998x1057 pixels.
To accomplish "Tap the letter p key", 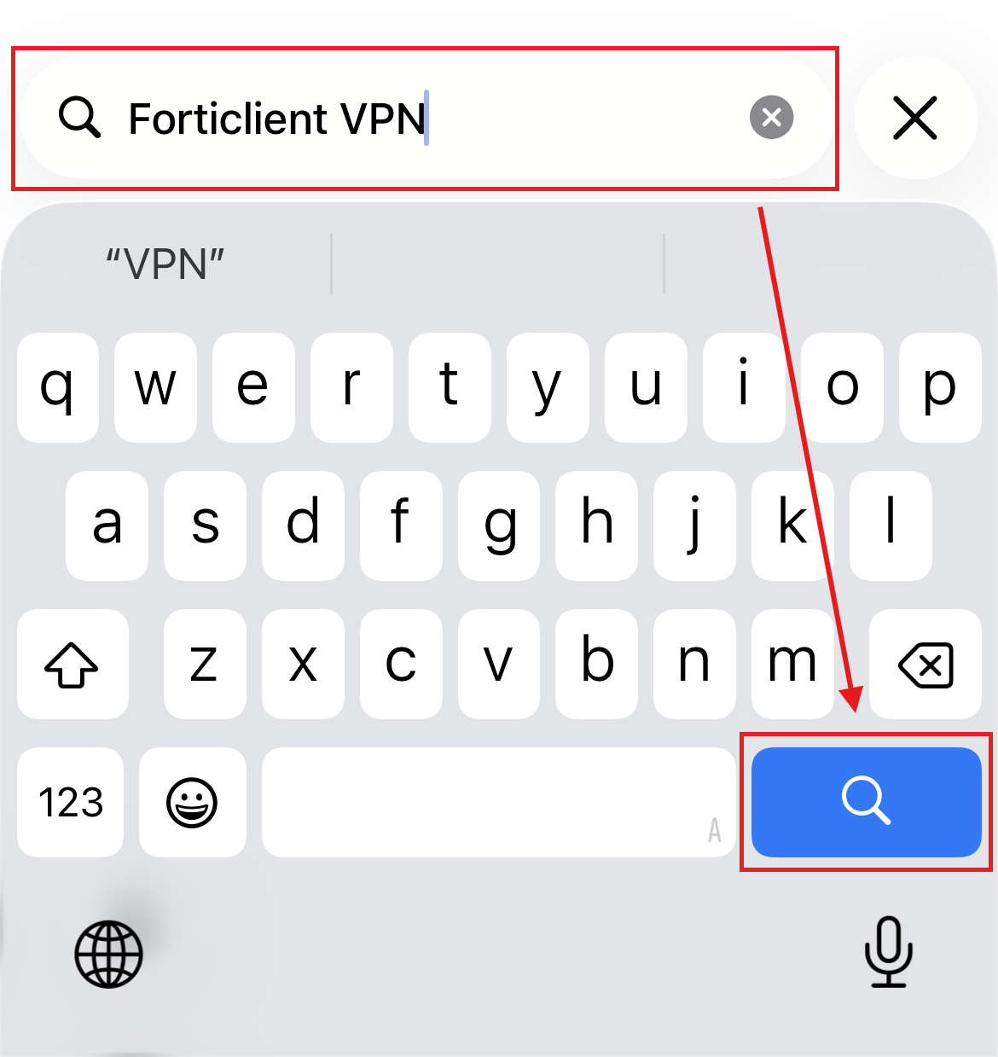I will 940,387.
